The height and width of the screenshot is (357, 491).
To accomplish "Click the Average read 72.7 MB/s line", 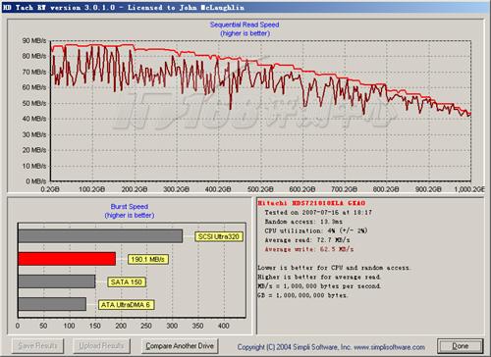I will click(x=307, y=240).
